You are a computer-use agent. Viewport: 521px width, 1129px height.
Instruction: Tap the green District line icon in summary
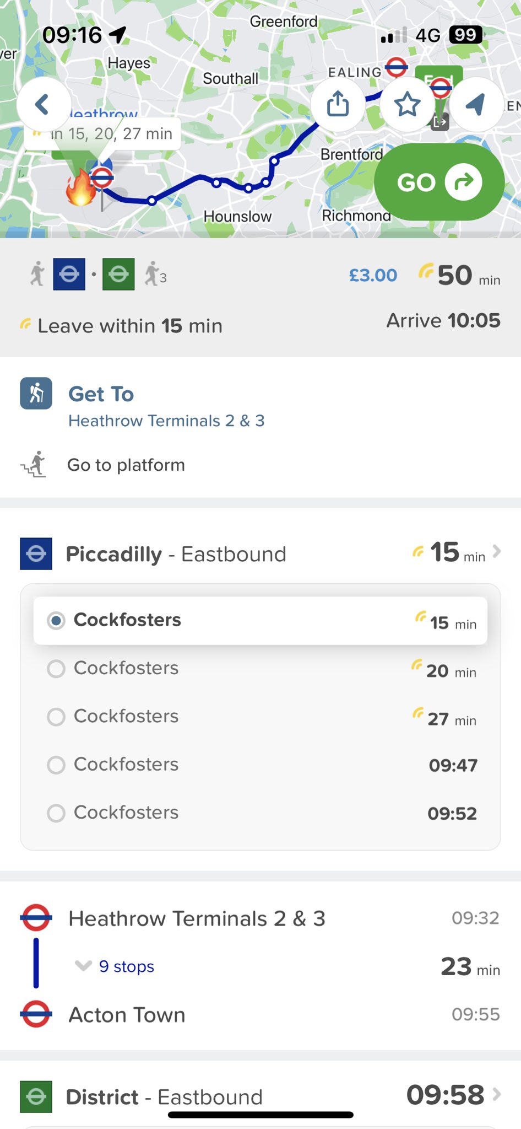118,274
